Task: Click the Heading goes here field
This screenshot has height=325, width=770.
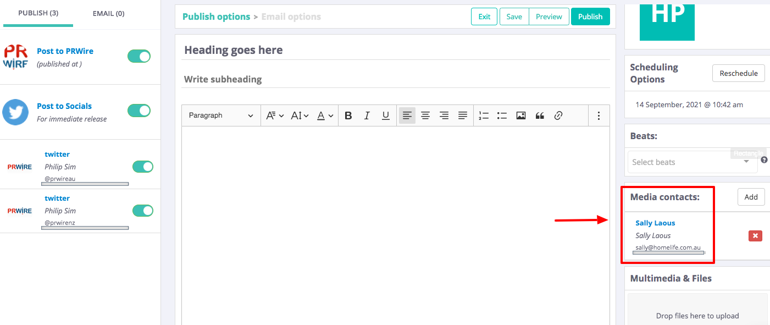Action: pos(395,50)
